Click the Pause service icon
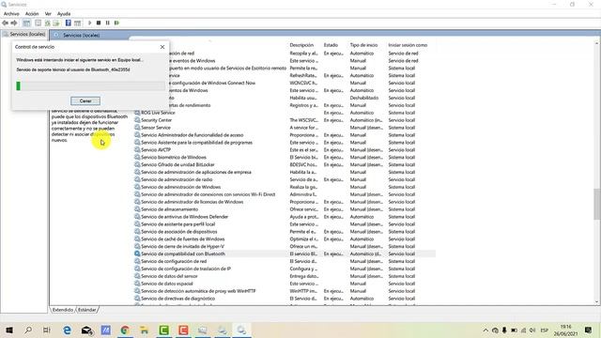 [108, 23]
